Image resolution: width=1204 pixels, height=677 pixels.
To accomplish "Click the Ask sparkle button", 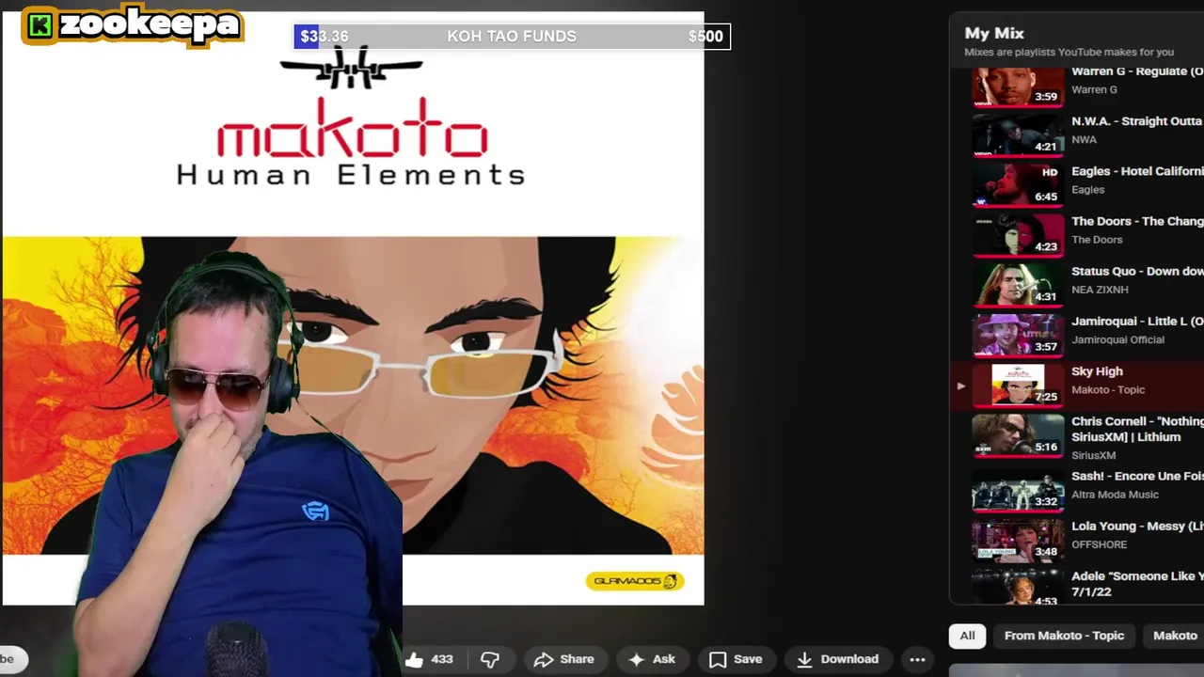I will 652,659.
